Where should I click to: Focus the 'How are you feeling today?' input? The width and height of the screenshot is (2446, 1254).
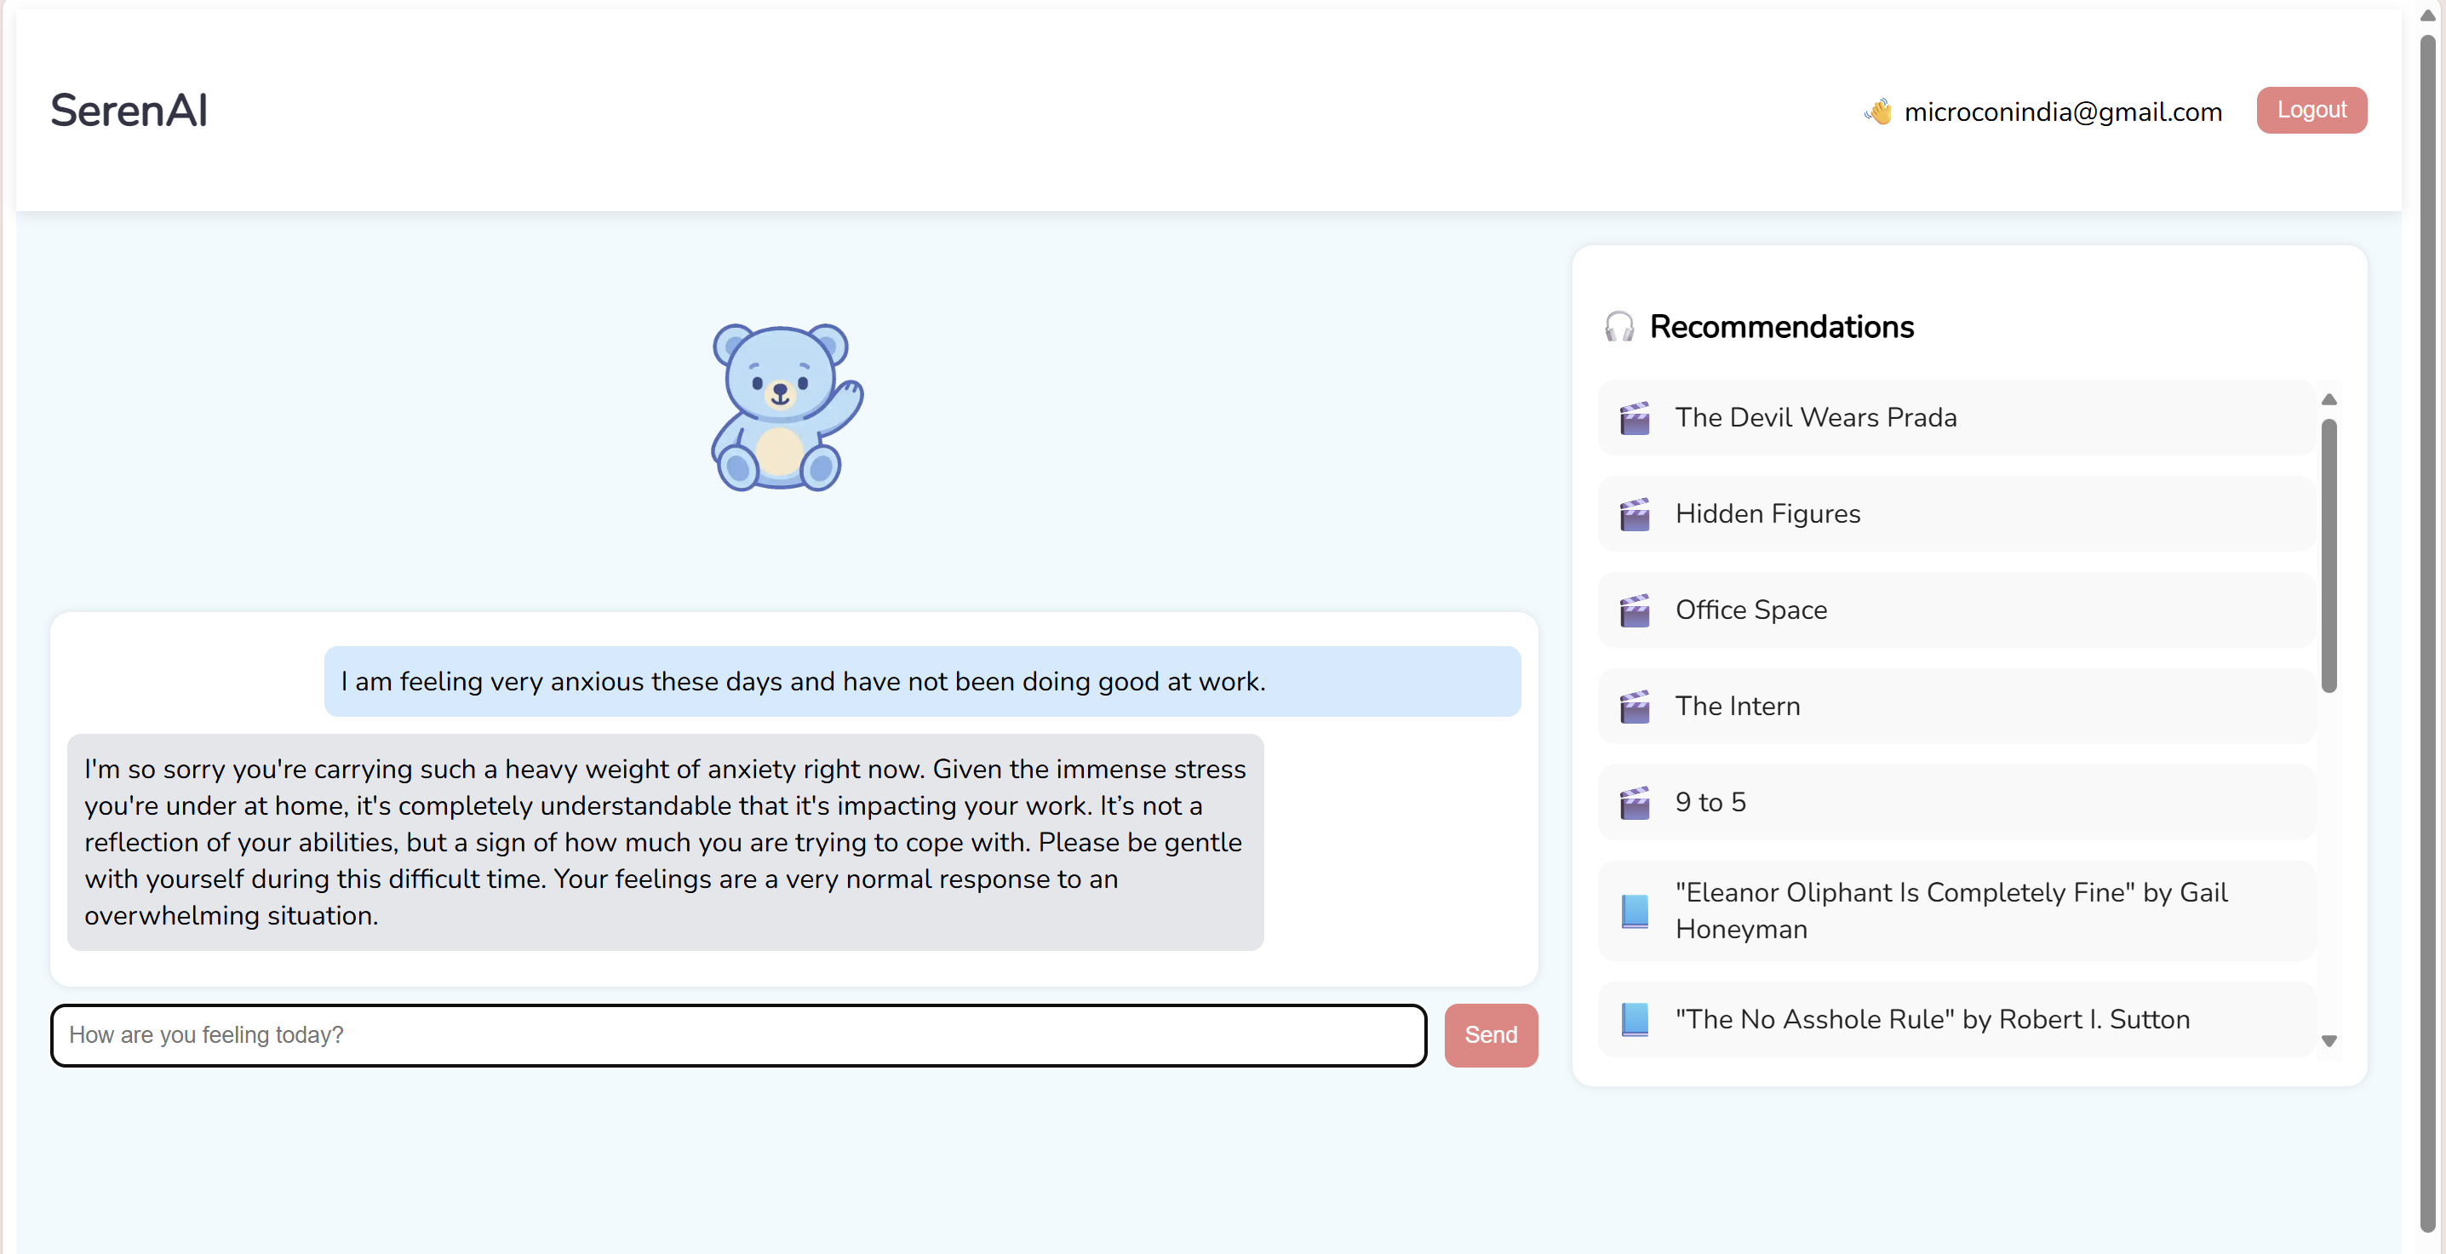click(x=738, y=1034)
